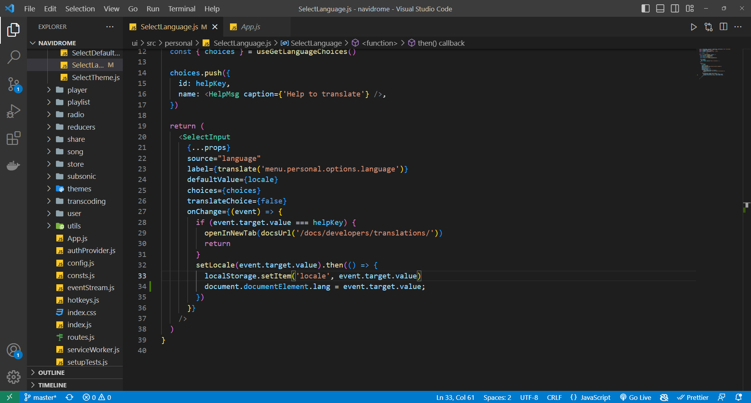Toggle the primary sidebar visibility
Image resolution: width=751 pixels, height=403 pixels.
645,8
